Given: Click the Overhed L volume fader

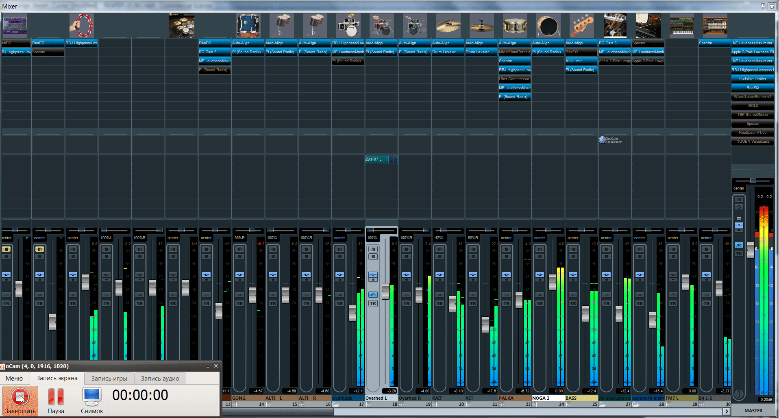Looking at the screenshot, I should tap(385, 291).
